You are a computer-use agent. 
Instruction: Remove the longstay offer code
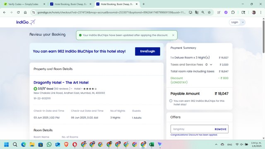[221, 129]
